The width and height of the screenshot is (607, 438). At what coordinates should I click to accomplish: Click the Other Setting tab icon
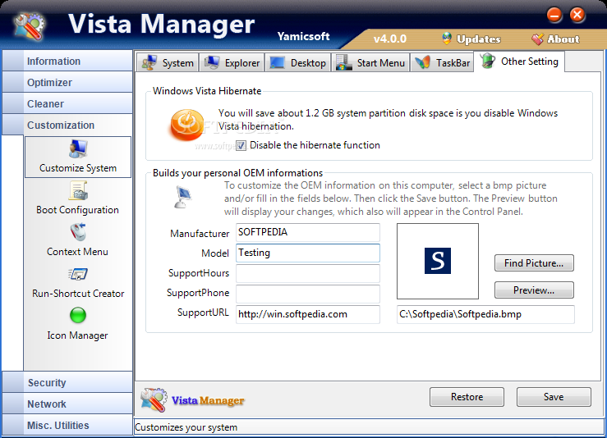point(488,61)
